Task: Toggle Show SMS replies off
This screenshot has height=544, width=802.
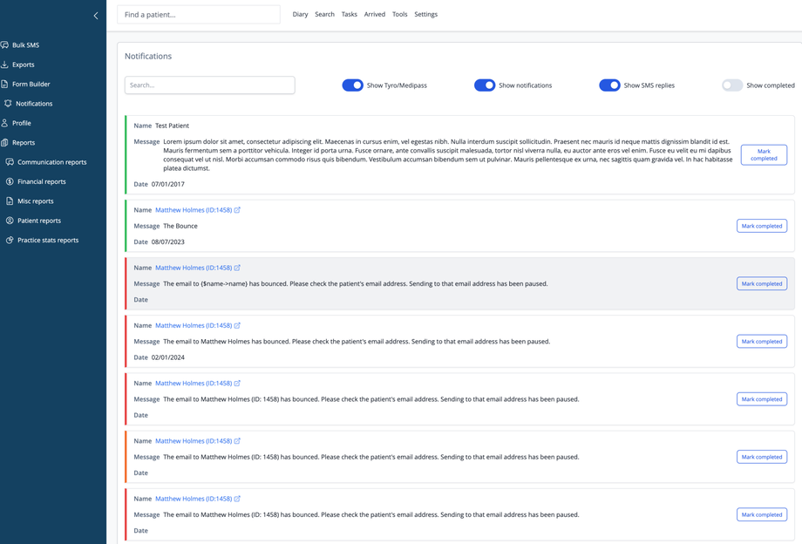Action: pyautogui.click(x=609, y=85)
